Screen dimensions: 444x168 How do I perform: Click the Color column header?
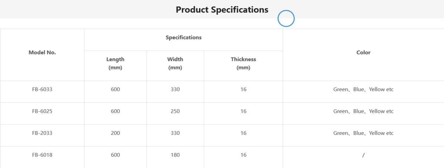point(363,53)
